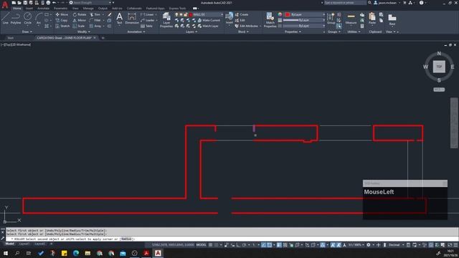Toggle polar tracking in status bar

pyautogui.click(x=244, y=245)
